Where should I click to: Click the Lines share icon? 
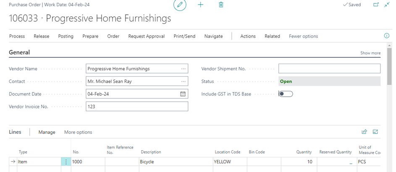(364, 132)
